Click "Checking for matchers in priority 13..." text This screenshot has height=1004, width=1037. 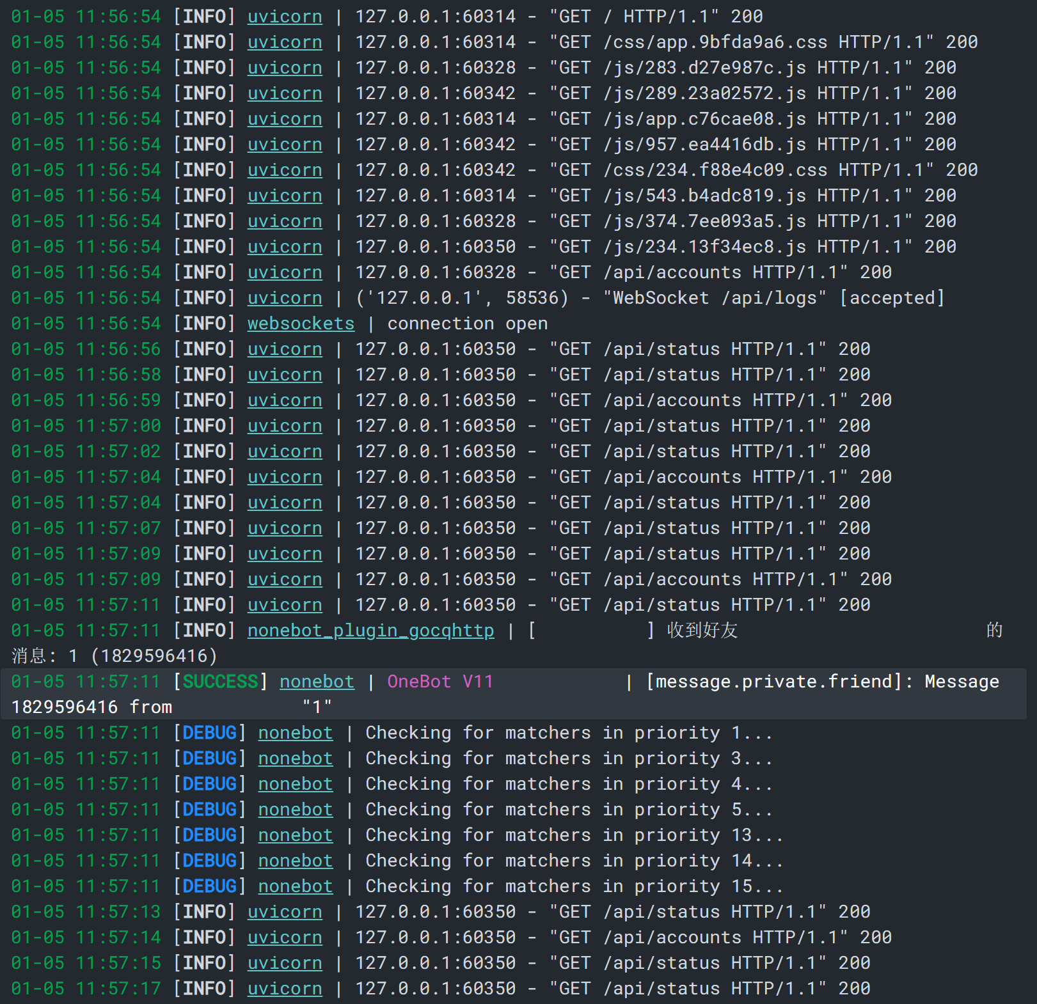pyautogui.click(x=574, y=835)
